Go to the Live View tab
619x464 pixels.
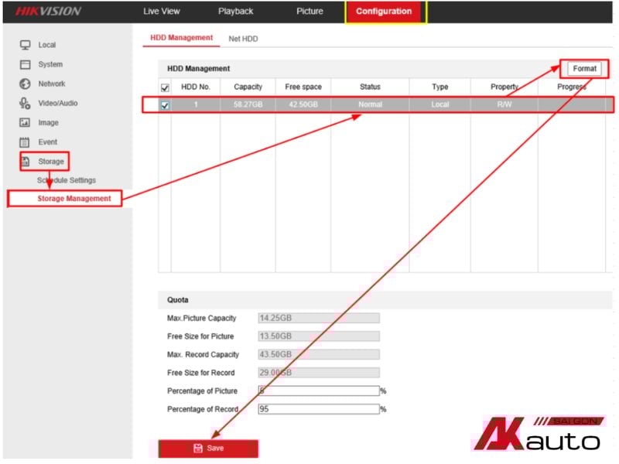point(162,12)
